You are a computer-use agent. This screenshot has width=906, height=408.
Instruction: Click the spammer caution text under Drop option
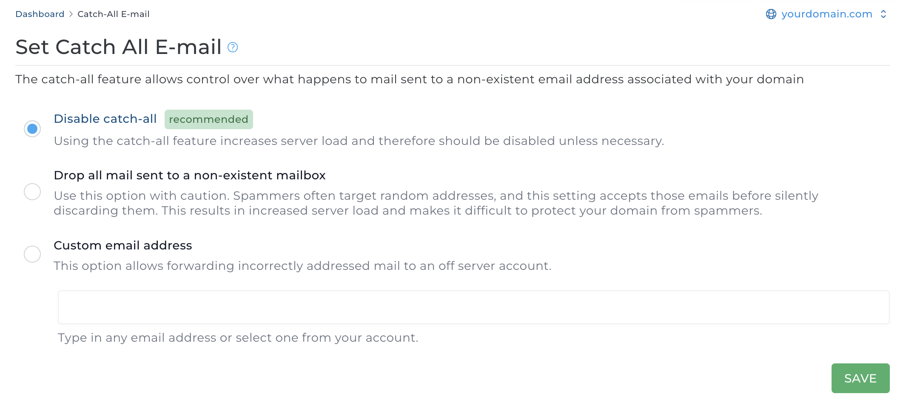(x=436, y=203)
